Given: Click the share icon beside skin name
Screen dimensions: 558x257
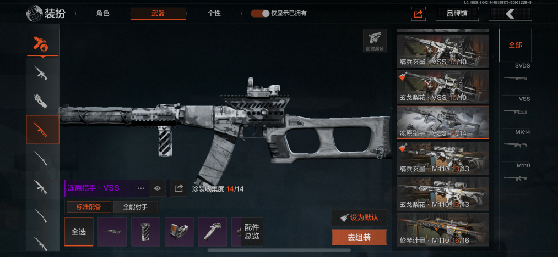Looking at the screenshot, I should tap(178, 188).
